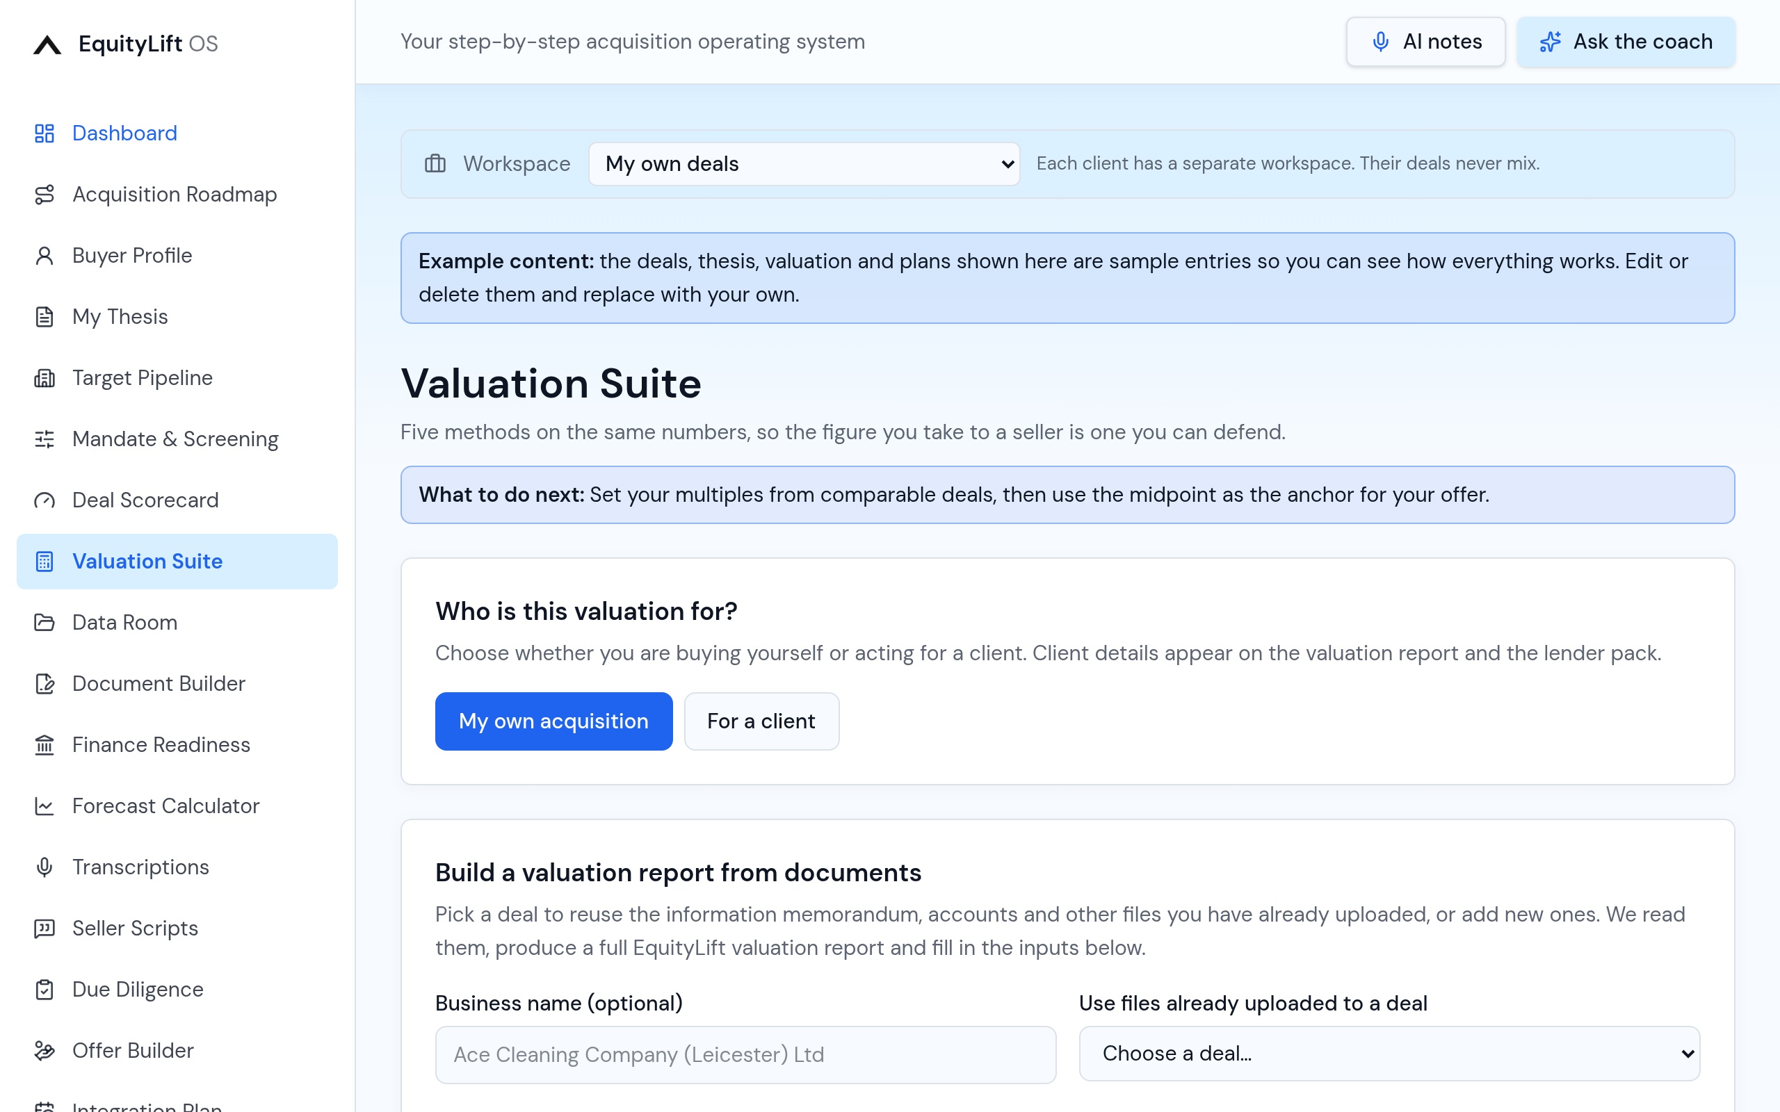1780x1112 pixels.
Task: Navigate to My Thesis
Action: coord(177,316)
